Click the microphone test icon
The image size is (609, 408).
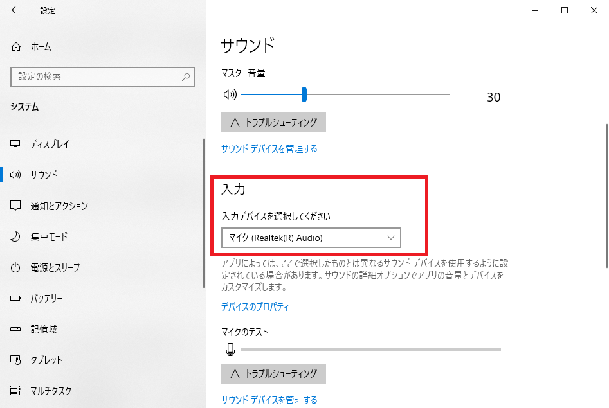click(230, 350)
